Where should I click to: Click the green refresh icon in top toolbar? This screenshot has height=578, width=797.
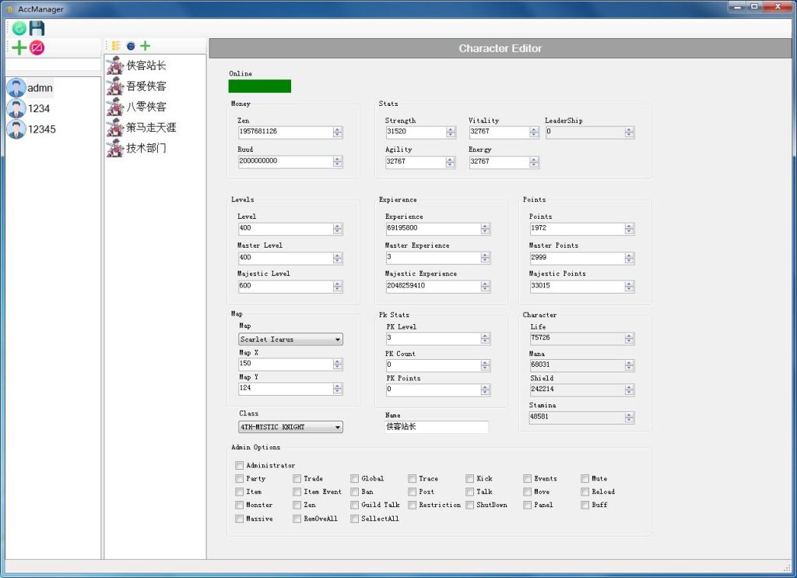coord(19,29)
